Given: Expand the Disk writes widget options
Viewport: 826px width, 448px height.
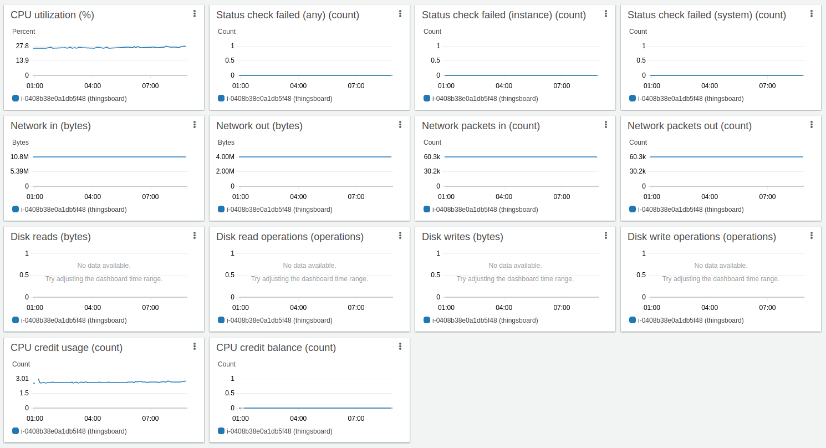Looking at the screenshot, I should [x=606, y=236].
